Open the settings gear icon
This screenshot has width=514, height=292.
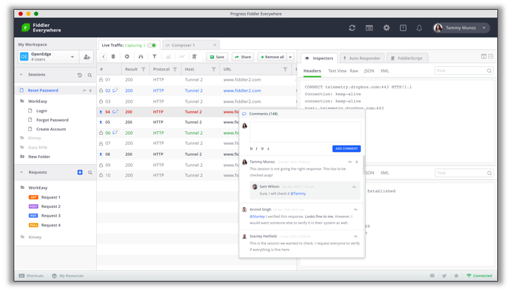386,28
